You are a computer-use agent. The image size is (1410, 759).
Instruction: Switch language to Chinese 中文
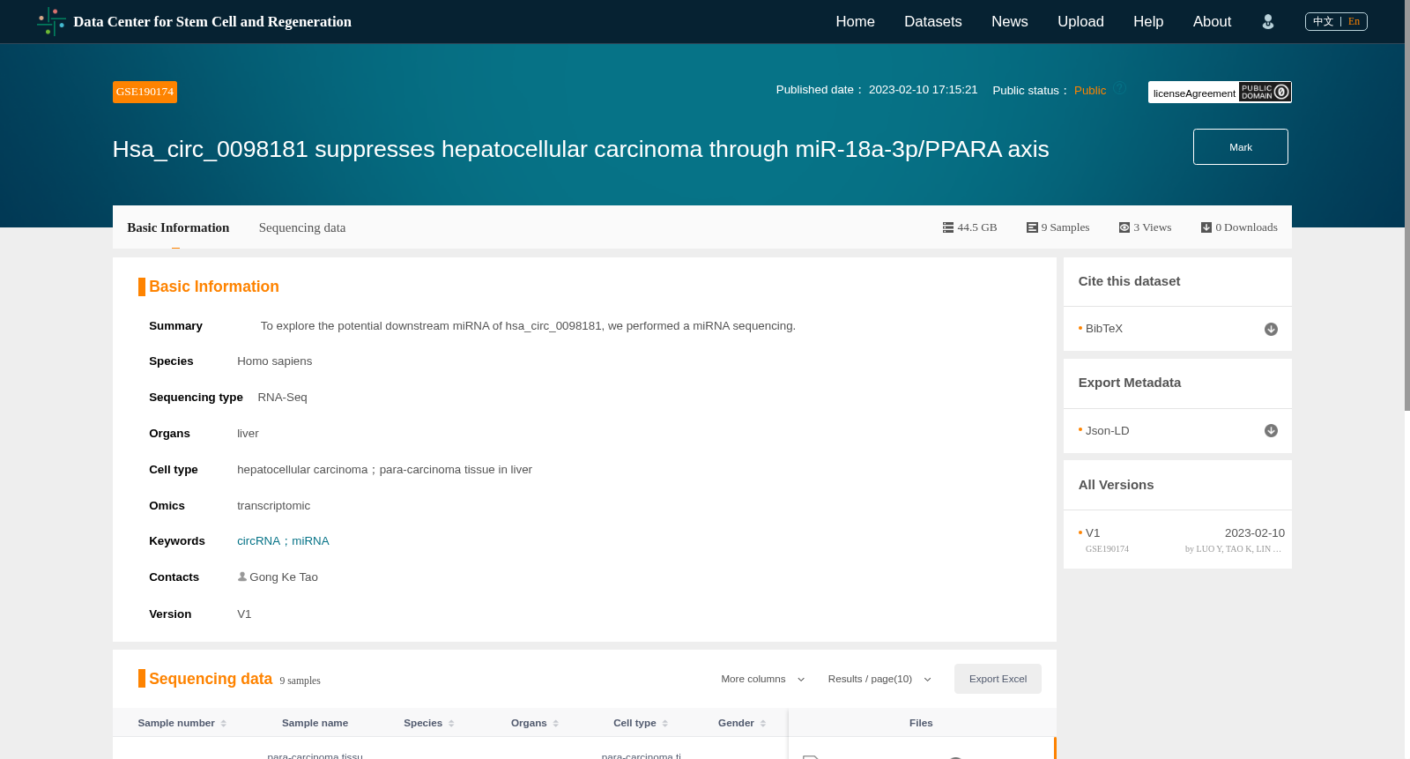[x=1323, y=21]
